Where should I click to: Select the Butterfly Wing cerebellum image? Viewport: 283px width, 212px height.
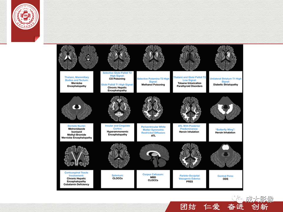[x=226, y=108]
